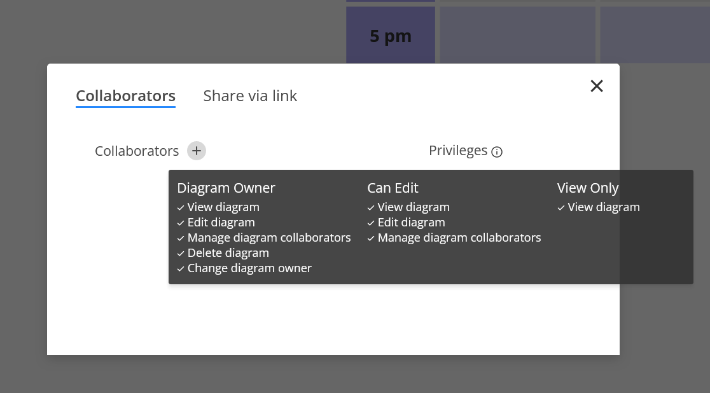Click Delete diagram text in tooltip
Viewport: 710px width, 393px height.
228,253
